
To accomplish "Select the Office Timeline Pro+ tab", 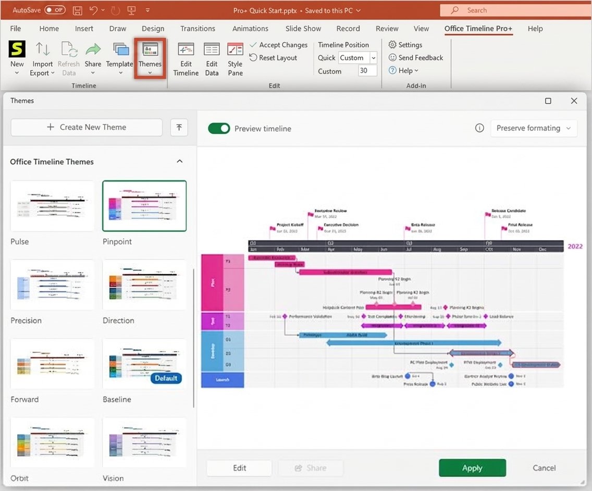I will [x=478, y=29].
